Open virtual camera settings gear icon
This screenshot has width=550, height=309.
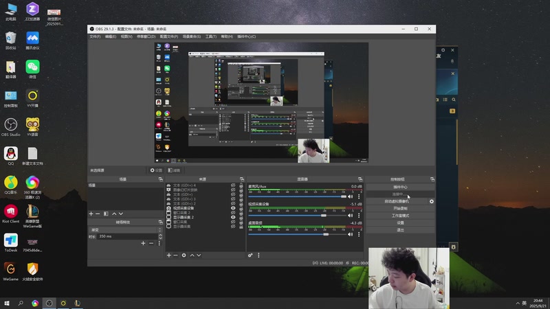pos(432,201)
